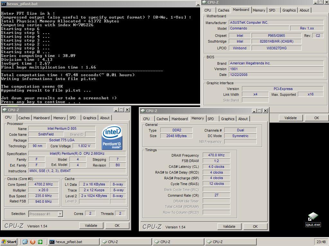Click the Multiplier value x 20.0
The image size is (329, 246).
tap(43, 190)
